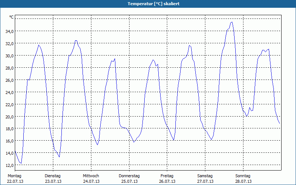This screenshot has height=185, width=296.
Task: Click the date 27.07.13
Action: click(x=205, y=181)
